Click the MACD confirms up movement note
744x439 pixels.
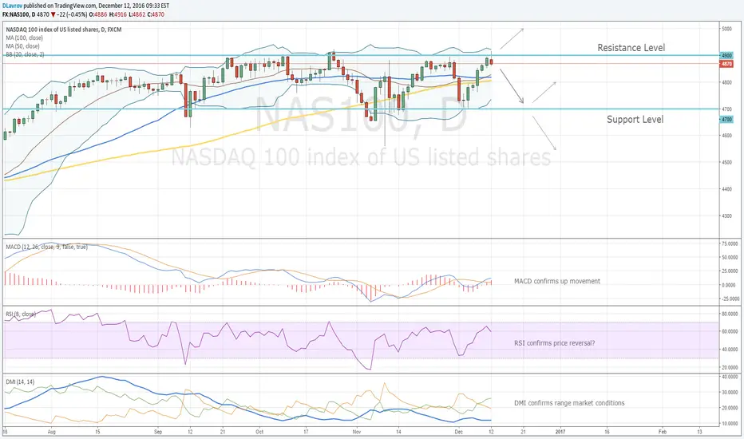557,281
